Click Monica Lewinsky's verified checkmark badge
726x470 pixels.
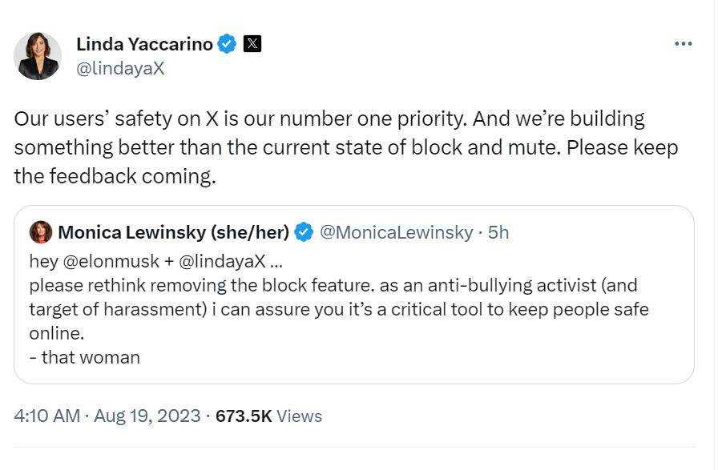304,232
